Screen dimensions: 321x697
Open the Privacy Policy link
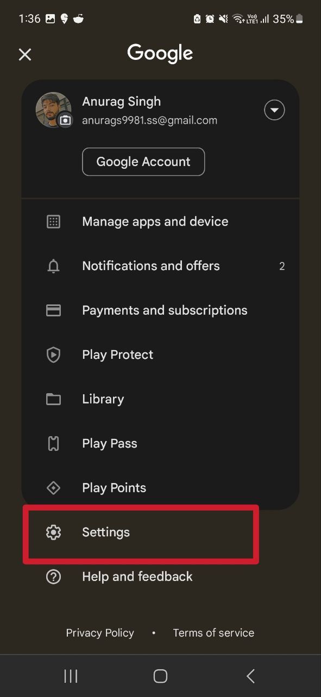(x=100, y=633)
